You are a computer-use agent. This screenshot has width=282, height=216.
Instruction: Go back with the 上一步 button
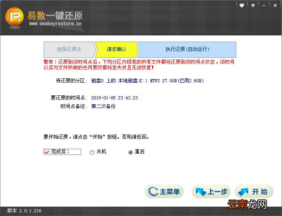click(211, 192)
